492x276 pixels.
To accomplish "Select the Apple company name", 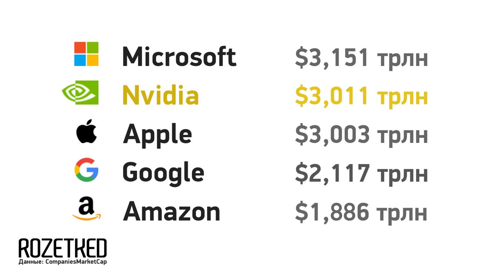I will click(x=157, y=134).
